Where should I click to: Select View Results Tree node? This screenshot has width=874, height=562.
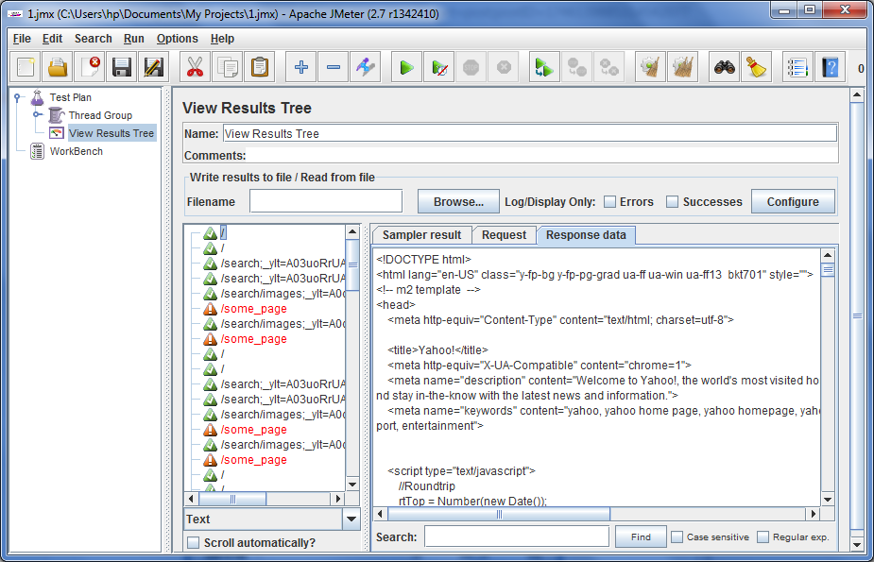click(x=111, y=133)
